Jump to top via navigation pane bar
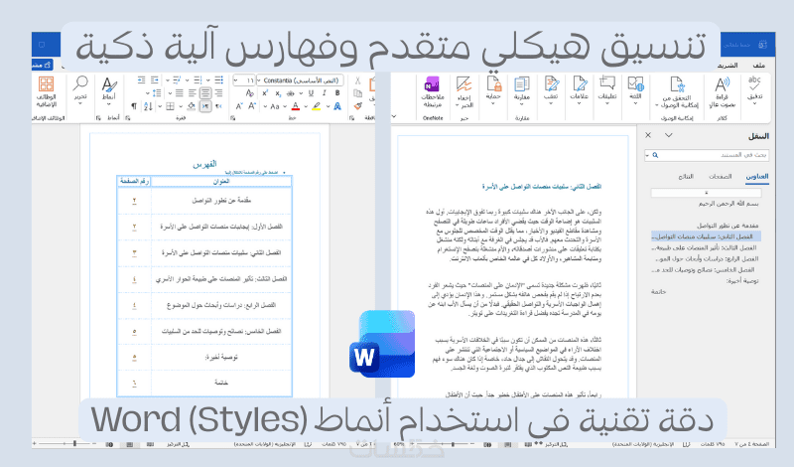This screenshot has width=794, height=467. pos(706,193)
